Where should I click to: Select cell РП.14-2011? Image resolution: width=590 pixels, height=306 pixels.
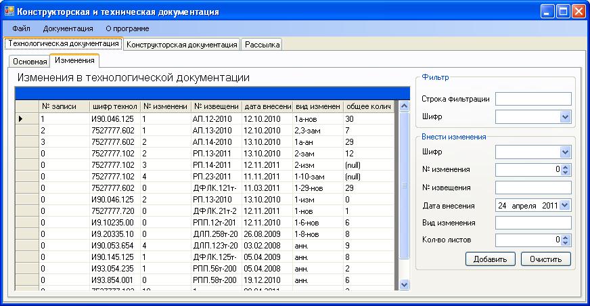tap(217, 165)
